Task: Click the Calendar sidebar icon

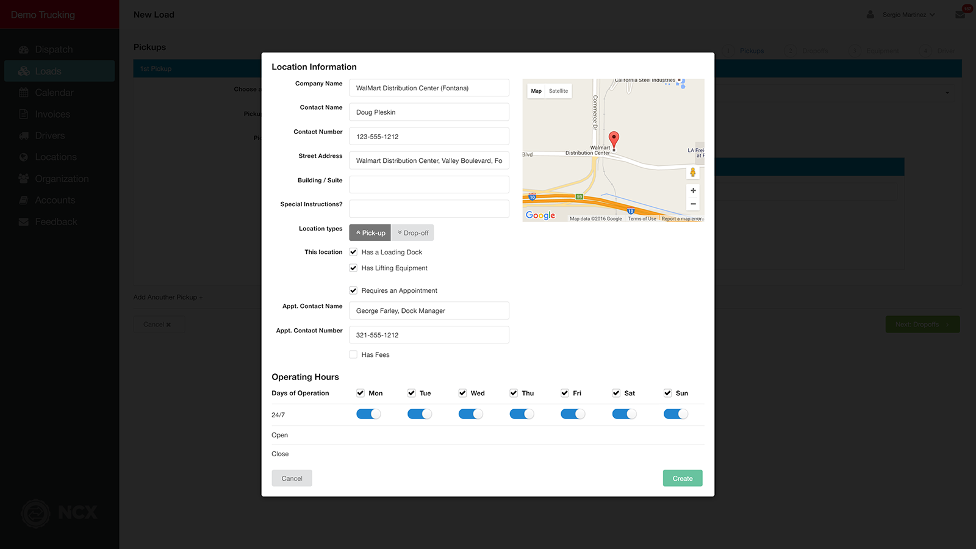Action: point(24,93)
